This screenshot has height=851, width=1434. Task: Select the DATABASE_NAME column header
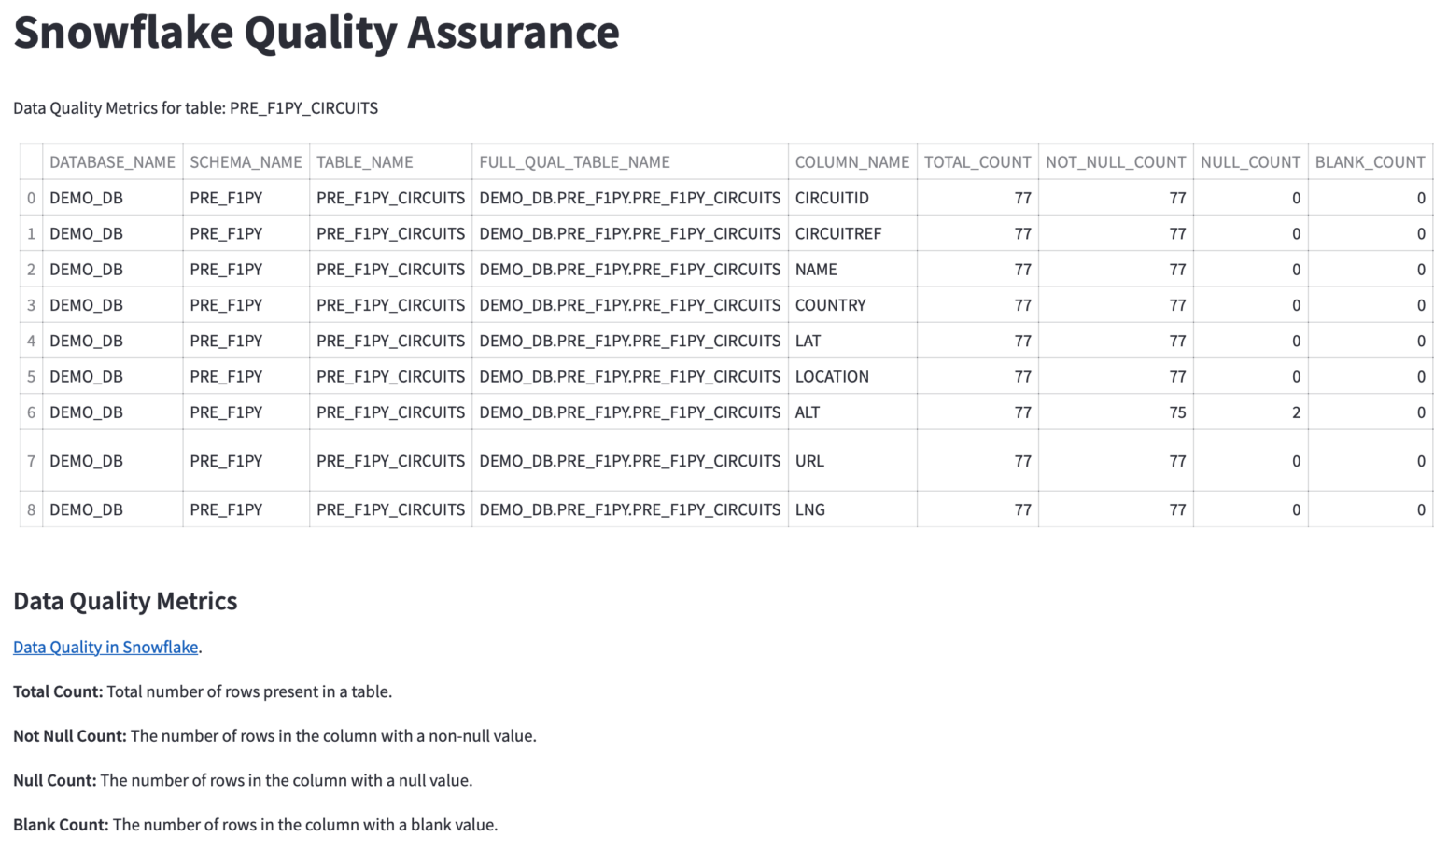(x=112, y=161)
